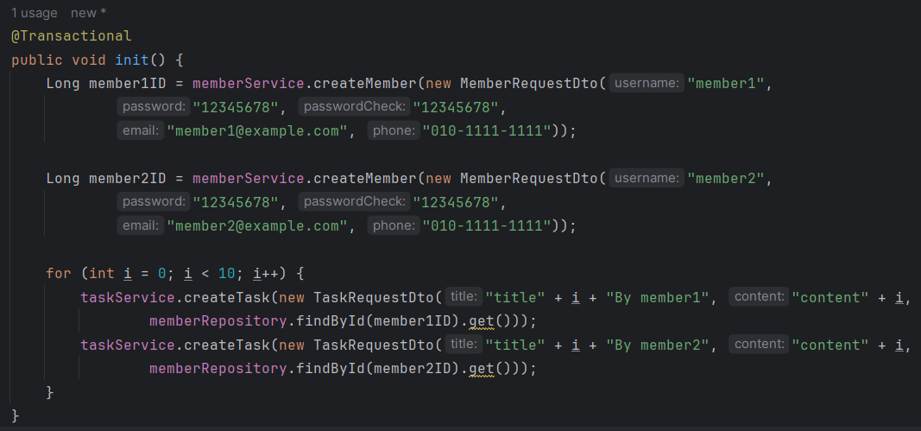Click the "member1" username string
Viewport: 921px width, 431px height.
click(726, 84)
